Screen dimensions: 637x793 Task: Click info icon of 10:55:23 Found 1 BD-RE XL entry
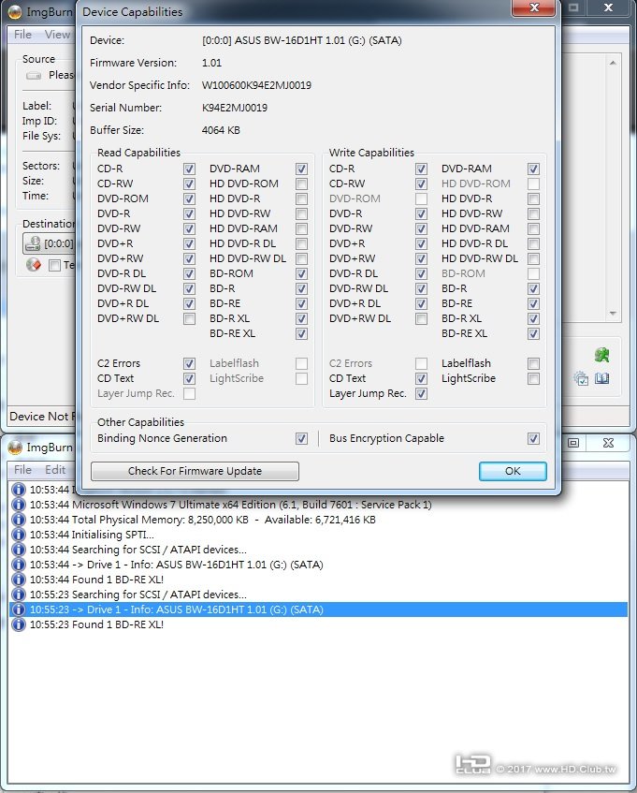[18, 624]
